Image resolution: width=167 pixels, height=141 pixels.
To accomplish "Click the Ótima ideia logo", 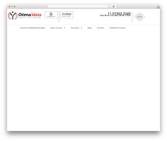I will [25, 16].
